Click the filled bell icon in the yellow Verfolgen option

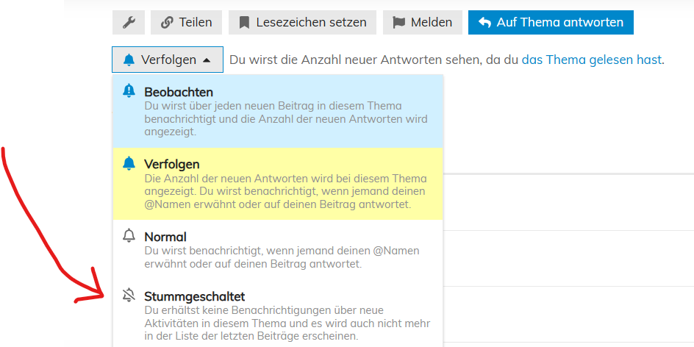(129, 163)
